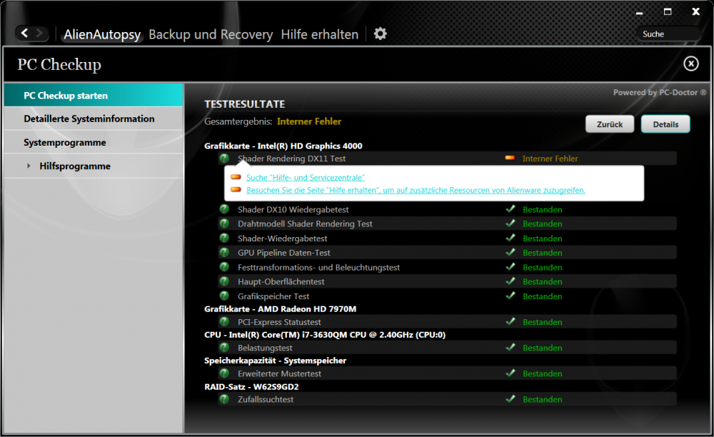This screenshot has width=714, height=437.
Task: Click into the Suche search field
Action: pos(668,34)
